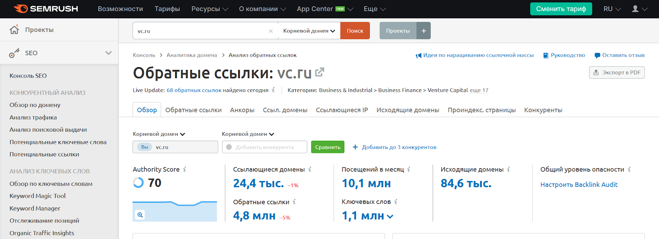Open Обзор по домену in sidebar
The image size is (659, 239).
pos(35,105)
